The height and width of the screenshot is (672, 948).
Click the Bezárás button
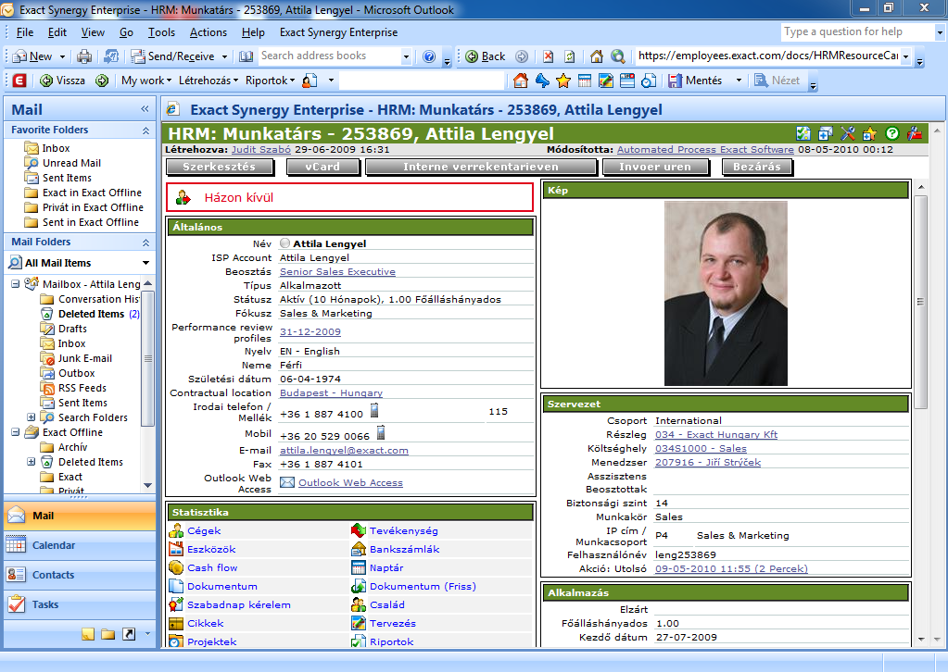(756, 167)
